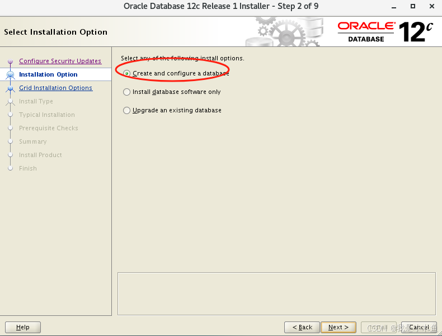The image size is (442, 336).
Task: Click the Help button
Action: (23, 327)
